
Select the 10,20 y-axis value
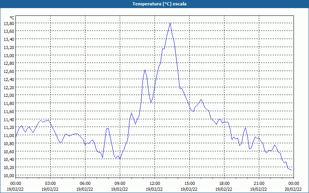pos(9,168)
